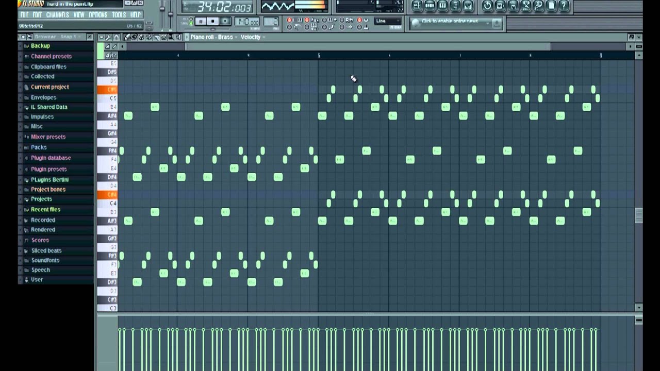Click the new document page icon

click(551, 6)
